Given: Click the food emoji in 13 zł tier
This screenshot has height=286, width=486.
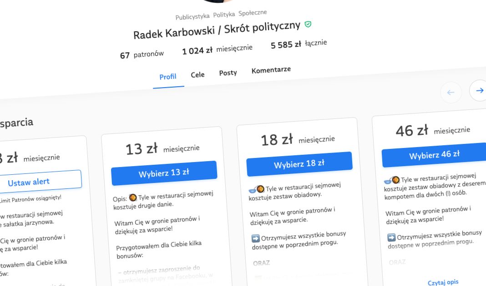Looking at the screenshot, I should pyautogui.click(x=133, y=198).
